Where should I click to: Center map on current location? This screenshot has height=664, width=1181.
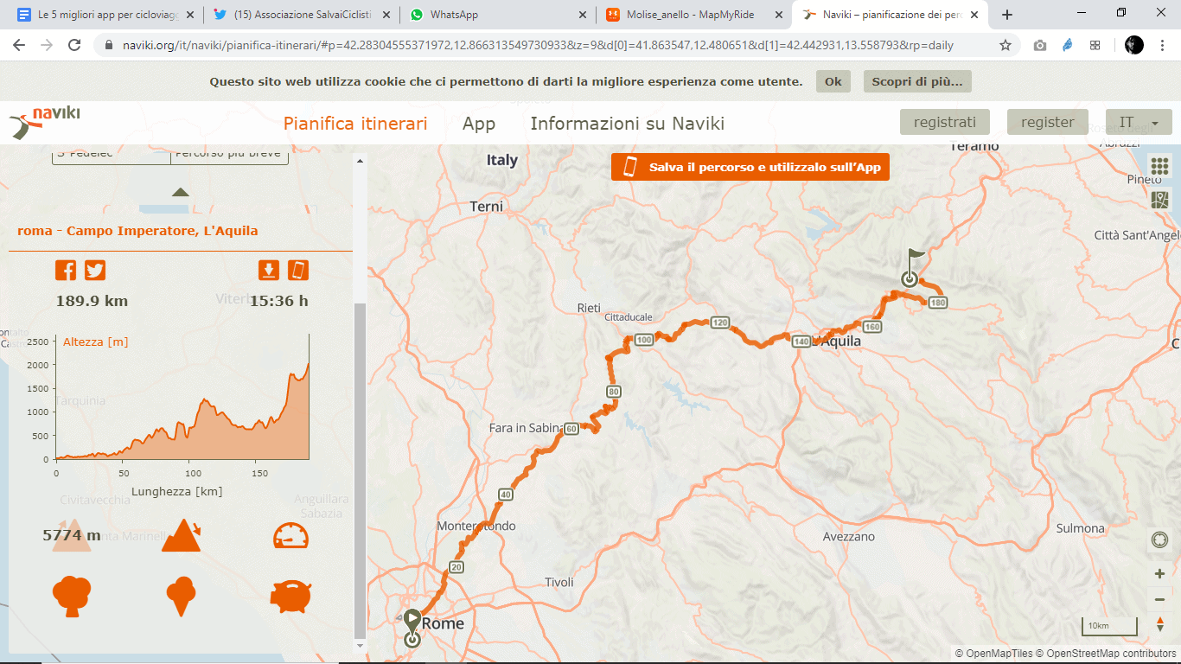(x=1159, y=540)
